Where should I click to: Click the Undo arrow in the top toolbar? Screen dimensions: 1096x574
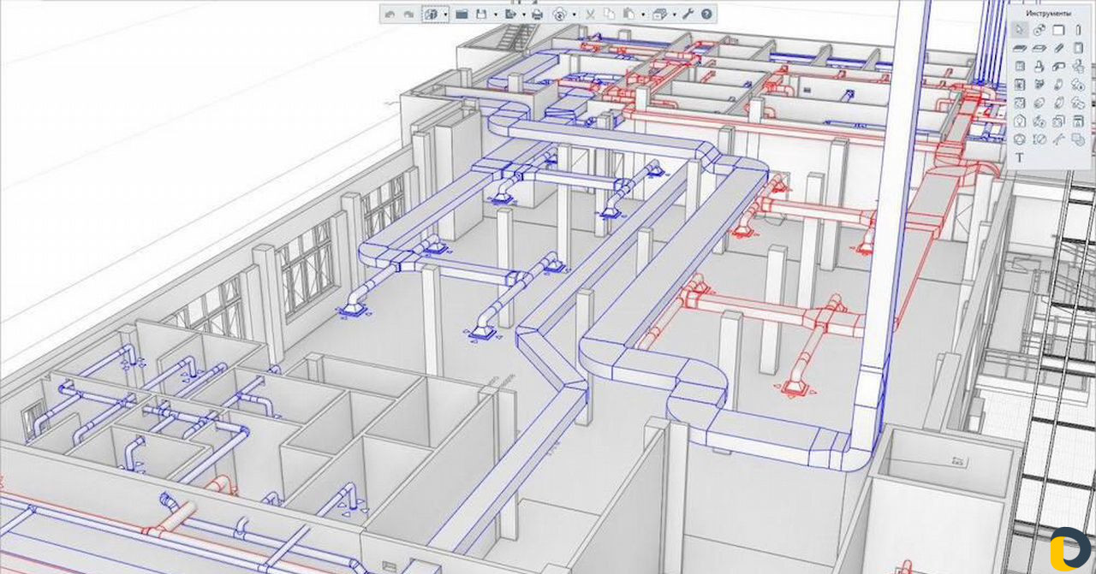click(x=390, y=15)
